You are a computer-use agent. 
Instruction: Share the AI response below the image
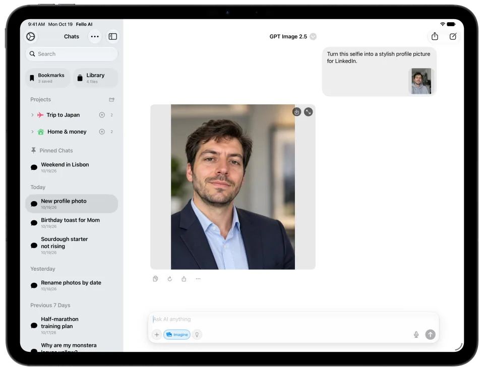pyautogui.click(x=184, y=279)
